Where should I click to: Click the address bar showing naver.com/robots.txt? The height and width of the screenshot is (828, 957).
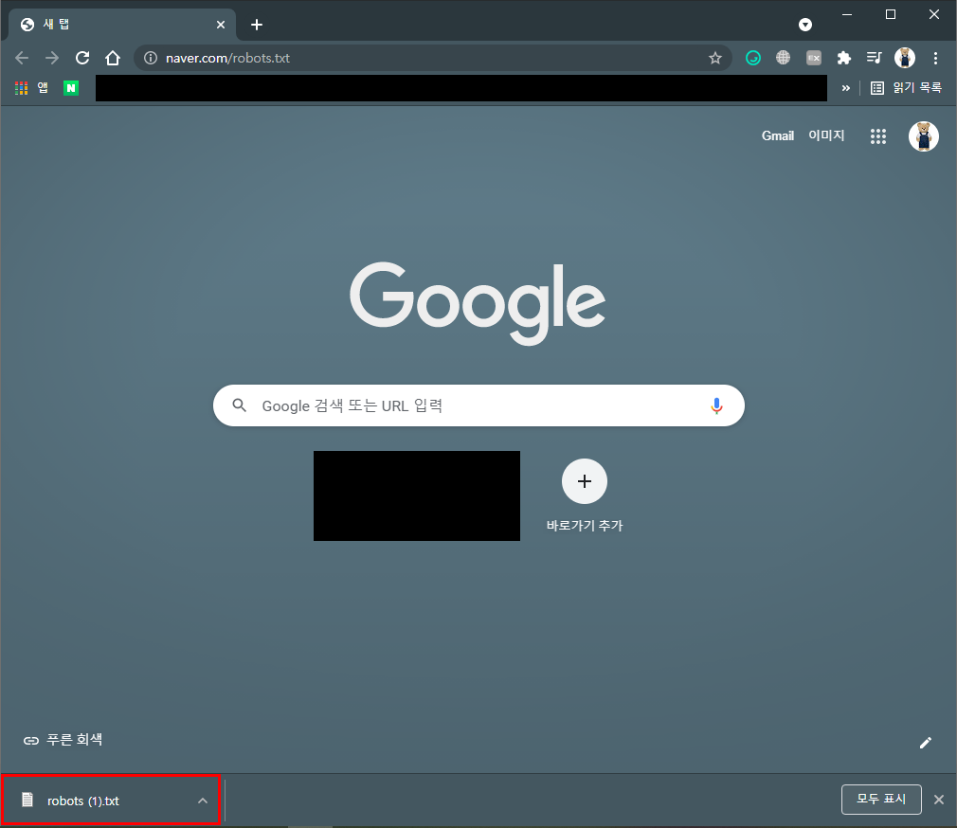click(433, 58)
